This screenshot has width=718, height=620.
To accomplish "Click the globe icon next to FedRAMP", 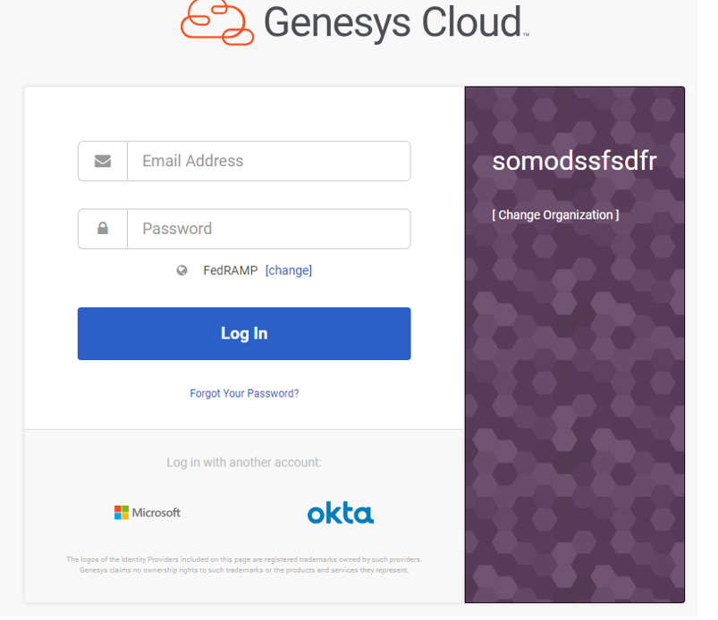I will coord(182,271).
